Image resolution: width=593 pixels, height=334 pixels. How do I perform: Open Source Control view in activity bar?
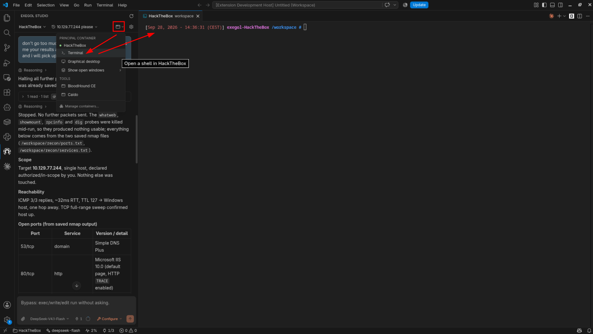[x=7, y=48]
